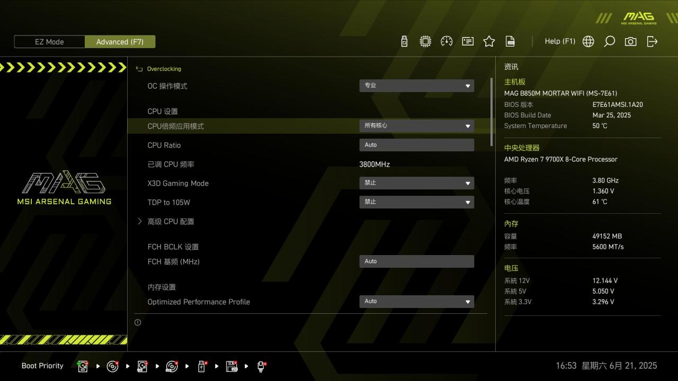Select the second boot device optical disc icon
Viewport: 678px width, 381px height.
point(112,366)
